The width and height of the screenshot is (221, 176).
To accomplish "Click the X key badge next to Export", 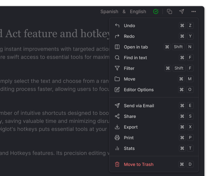I will pyautogui.click(x=190, y=127).
